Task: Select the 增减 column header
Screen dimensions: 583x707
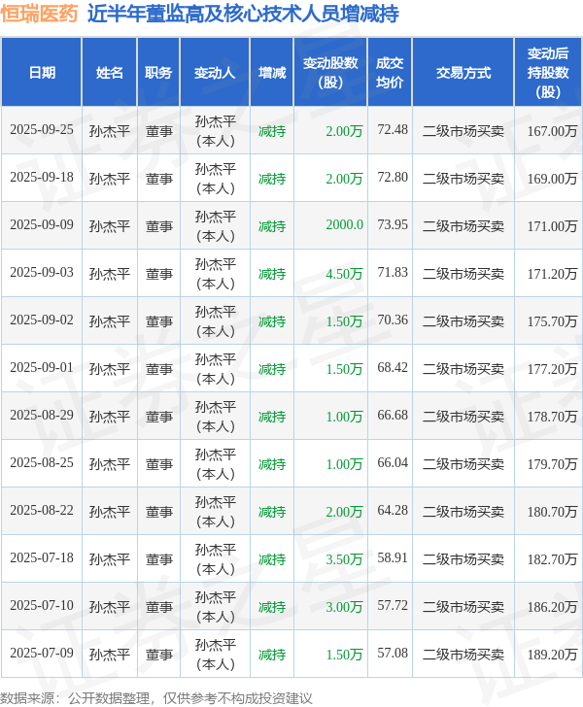Action: coord(272,73)
